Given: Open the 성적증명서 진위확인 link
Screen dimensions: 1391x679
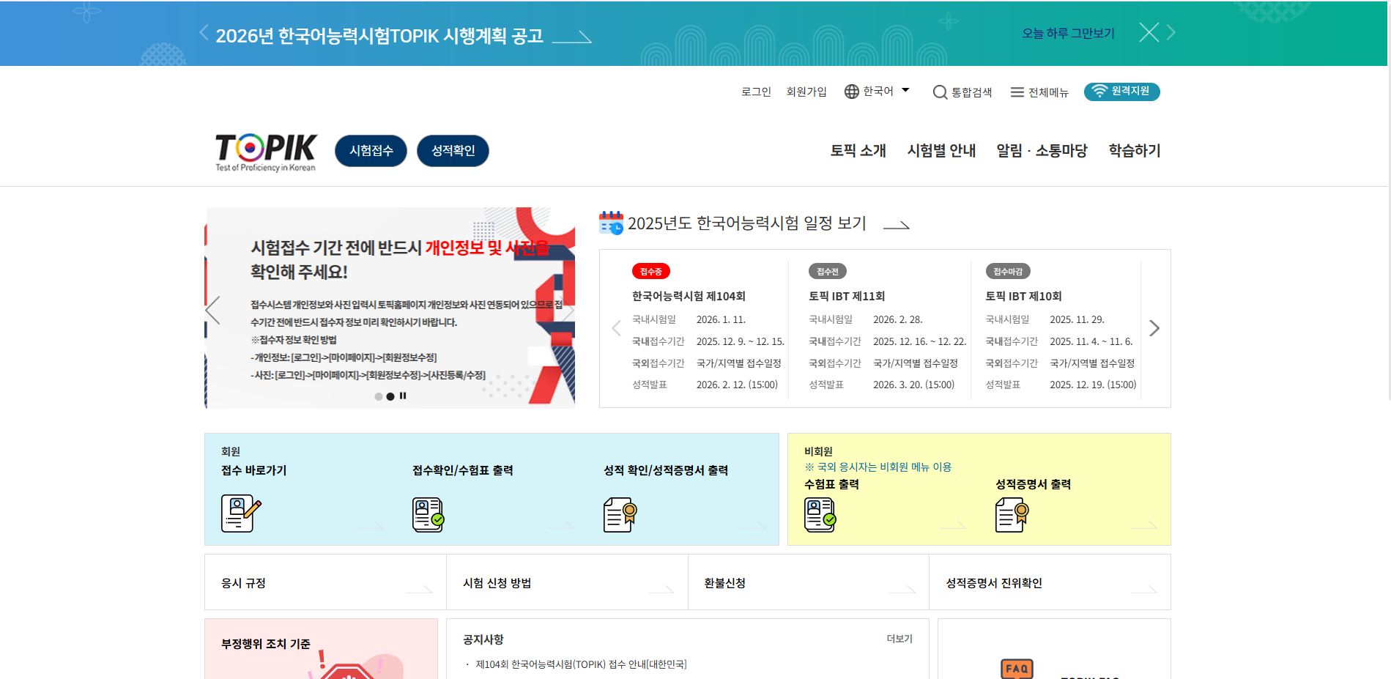Looking at the screenshot, I should tap(1050, 582).
